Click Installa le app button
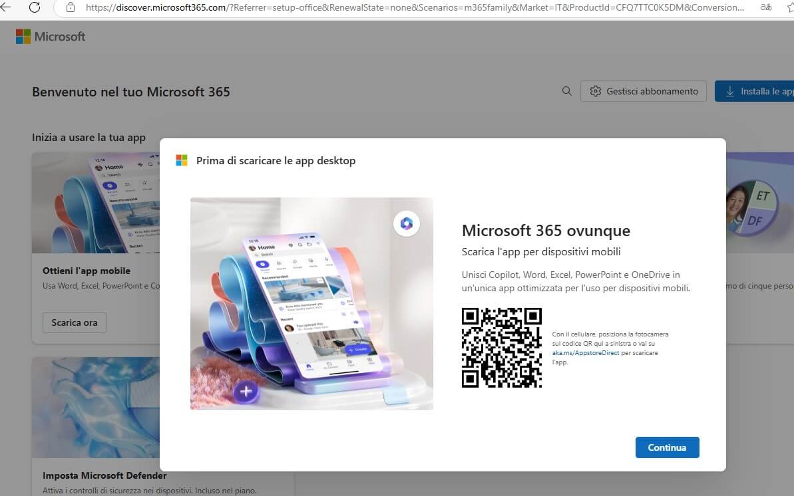 coord(755,91)
